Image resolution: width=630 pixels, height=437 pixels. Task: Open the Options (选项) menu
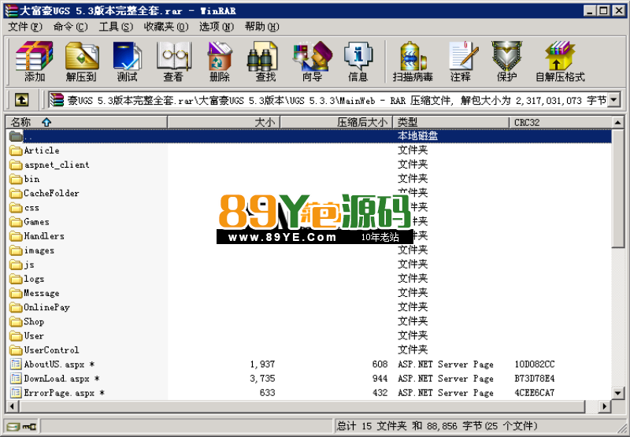216,27
